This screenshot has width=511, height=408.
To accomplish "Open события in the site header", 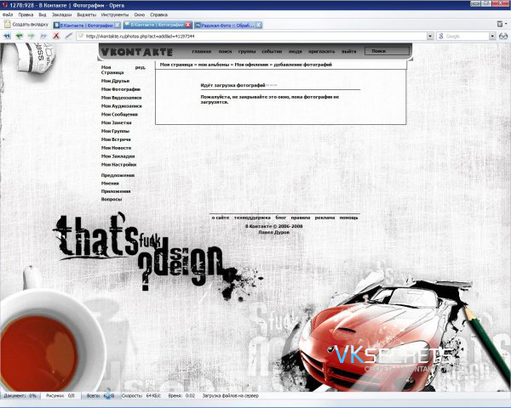I will tap(272, 51).
